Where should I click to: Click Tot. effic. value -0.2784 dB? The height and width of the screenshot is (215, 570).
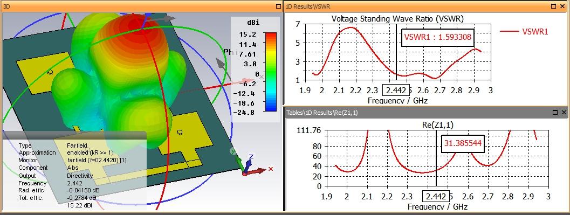pos(81,198)
